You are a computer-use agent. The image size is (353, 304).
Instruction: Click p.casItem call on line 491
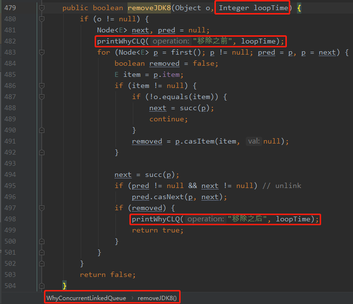(x=232, y=141)
